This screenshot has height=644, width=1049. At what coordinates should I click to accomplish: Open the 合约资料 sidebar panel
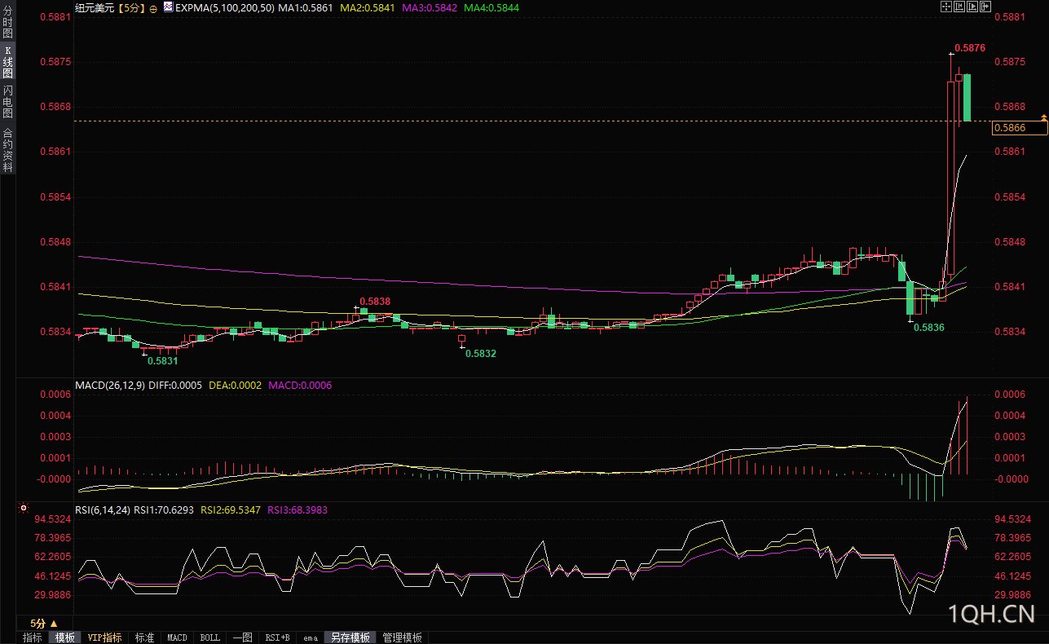pyautogui.click(x=8, y=149)
